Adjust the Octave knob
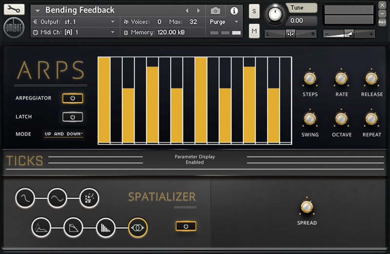This screenshot has width=390, height=254. [x=341, y=119]
